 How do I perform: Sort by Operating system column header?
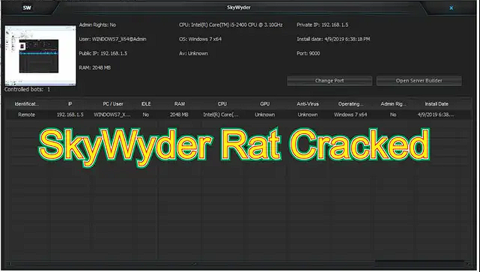(x=350, y=104)
